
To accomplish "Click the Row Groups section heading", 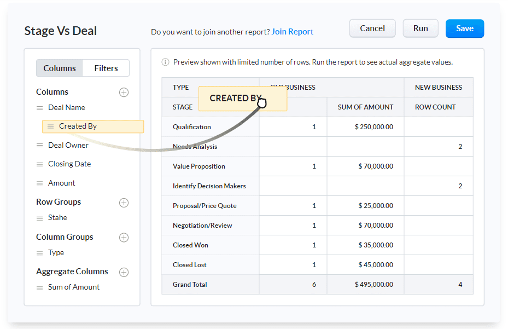I will (x=59, y=202).
